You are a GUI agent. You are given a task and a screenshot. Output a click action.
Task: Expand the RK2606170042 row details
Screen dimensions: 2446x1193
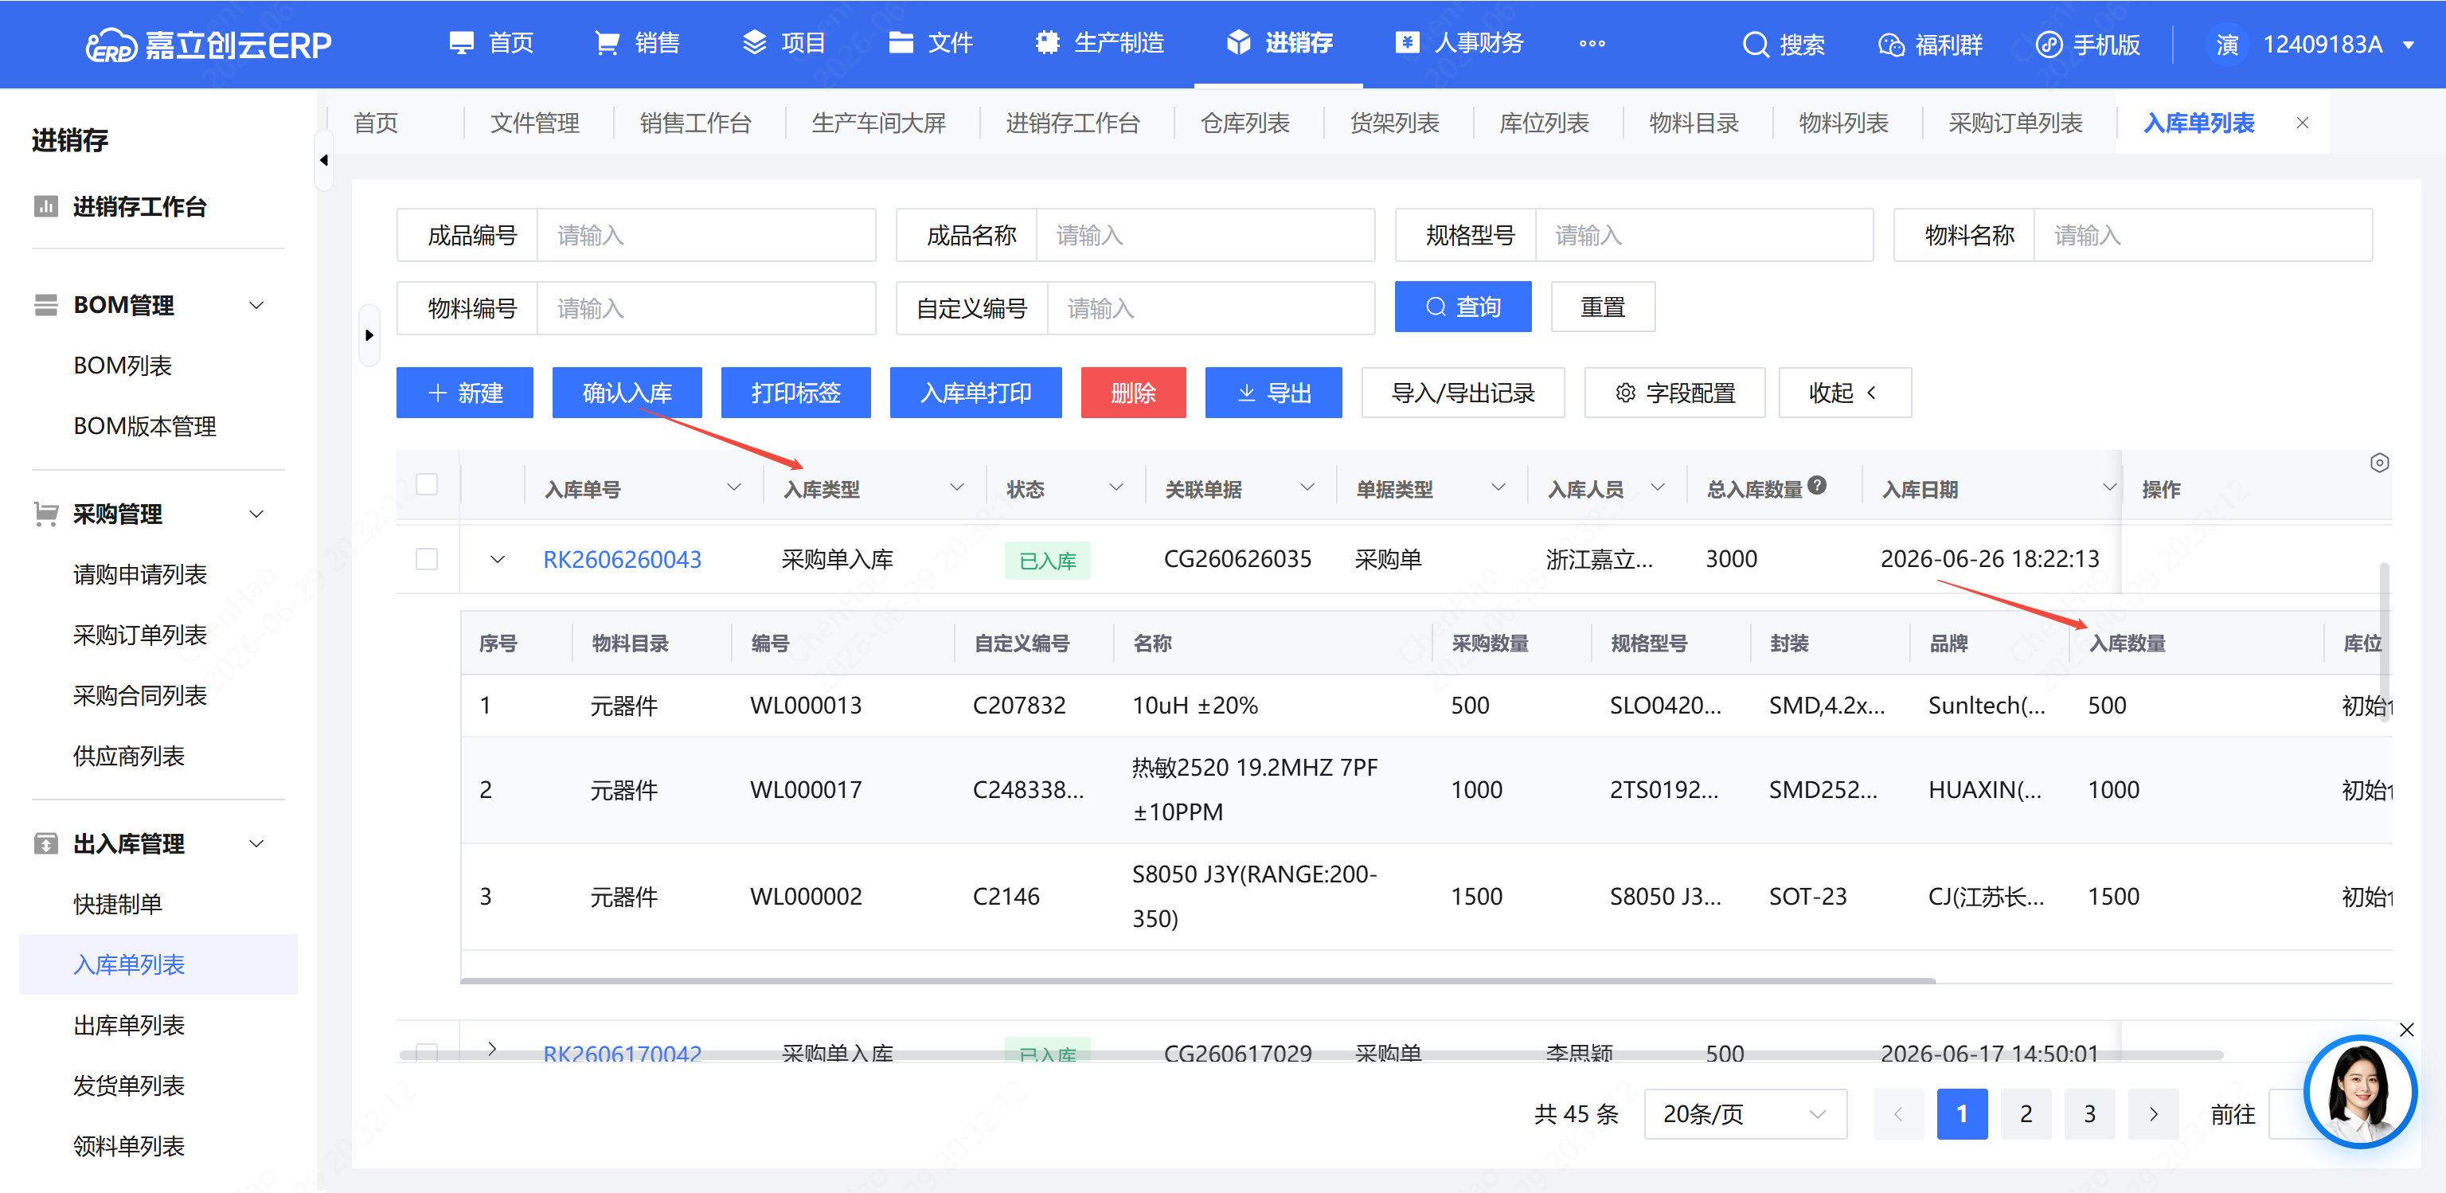(492, 1049)
